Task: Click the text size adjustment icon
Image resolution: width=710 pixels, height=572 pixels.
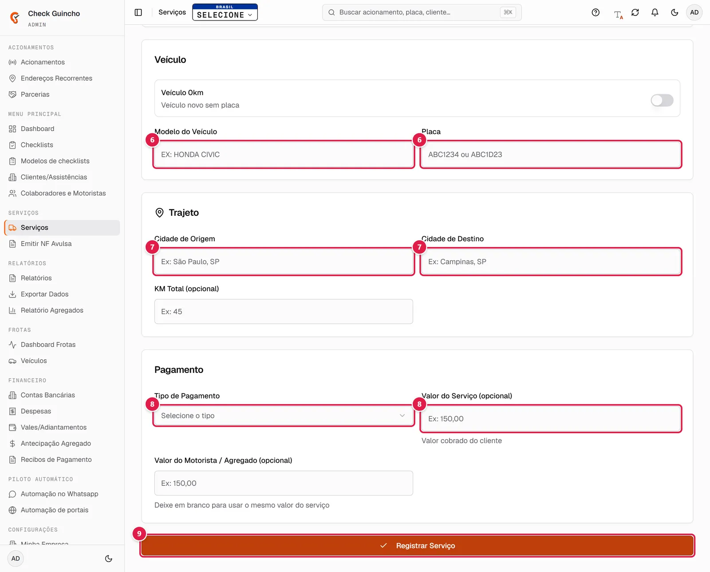Action: 618,15
